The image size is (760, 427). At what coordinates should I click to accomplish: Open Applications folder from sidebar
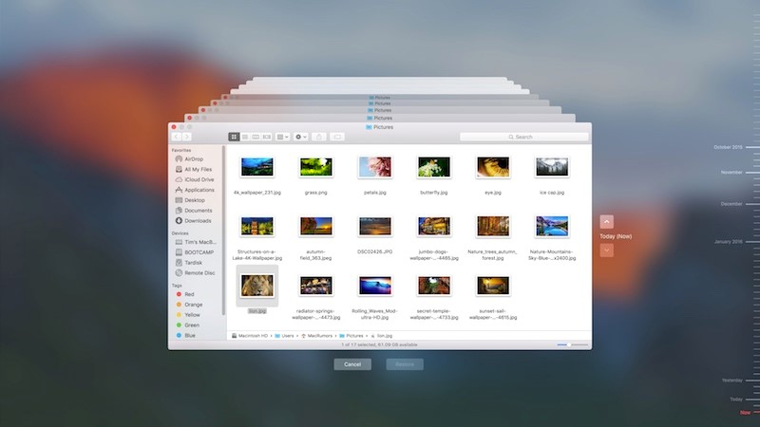(199, 190)
